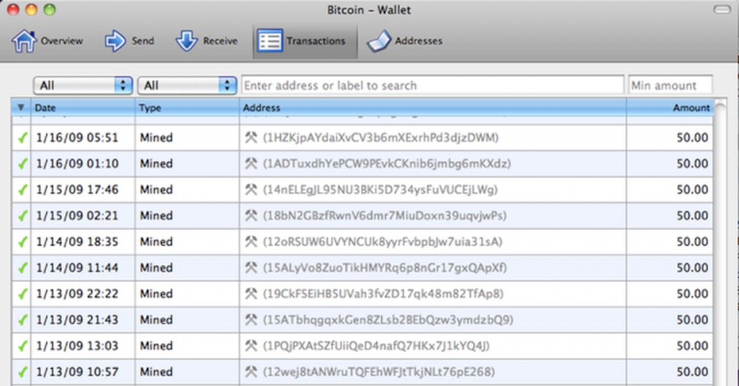This screenshot has width=739, height=386.
Task: Open the Addresses book icon
Action: (379, 42)
